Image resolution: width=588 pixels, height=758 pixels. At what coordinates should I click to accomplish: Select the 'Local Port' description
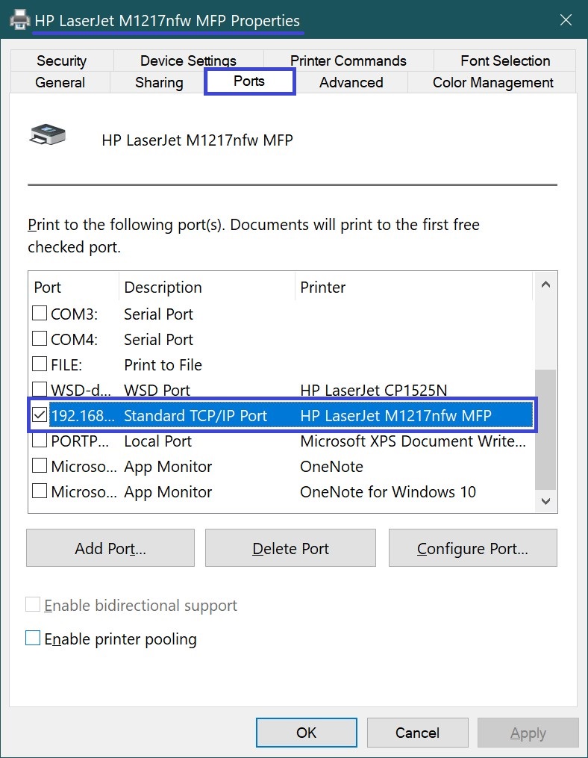(x=157, y=441)
